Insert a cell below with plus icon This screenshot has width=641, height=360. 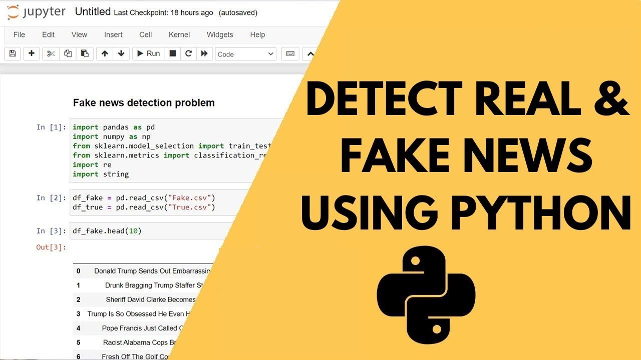click(31, 53)
